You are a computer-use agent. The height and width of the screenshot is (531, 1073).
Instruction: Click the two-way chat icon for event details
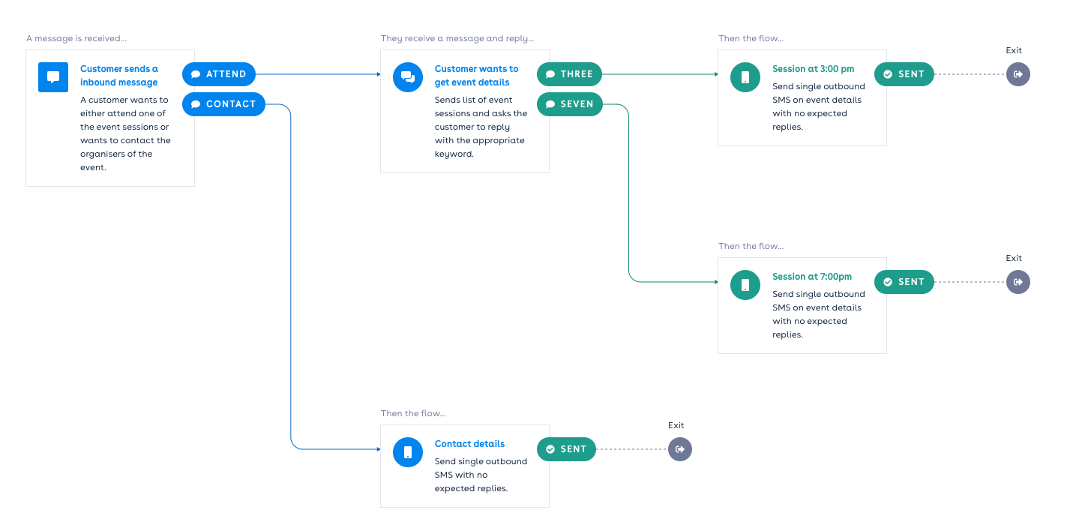(x=408, y=77)
